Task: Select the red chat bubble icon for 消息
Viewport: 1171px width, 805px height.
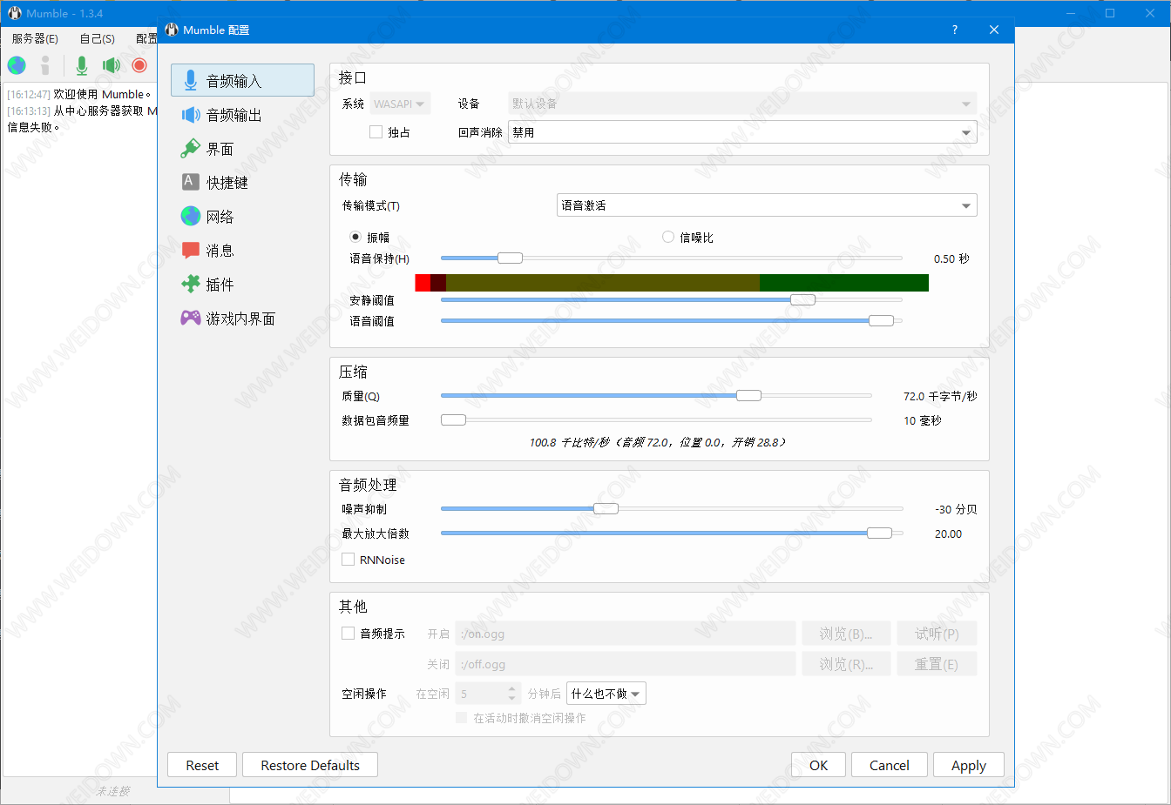Action: point(191,251)
